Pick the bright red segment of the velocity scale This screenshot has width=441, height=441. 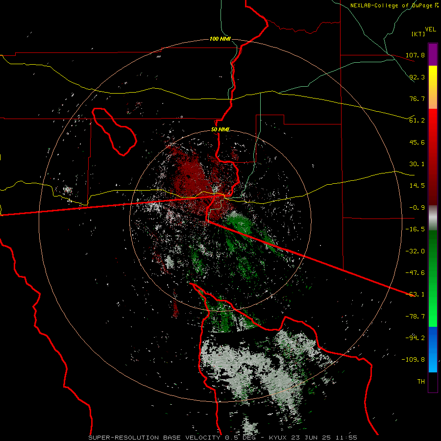click(x=433, y=124)
